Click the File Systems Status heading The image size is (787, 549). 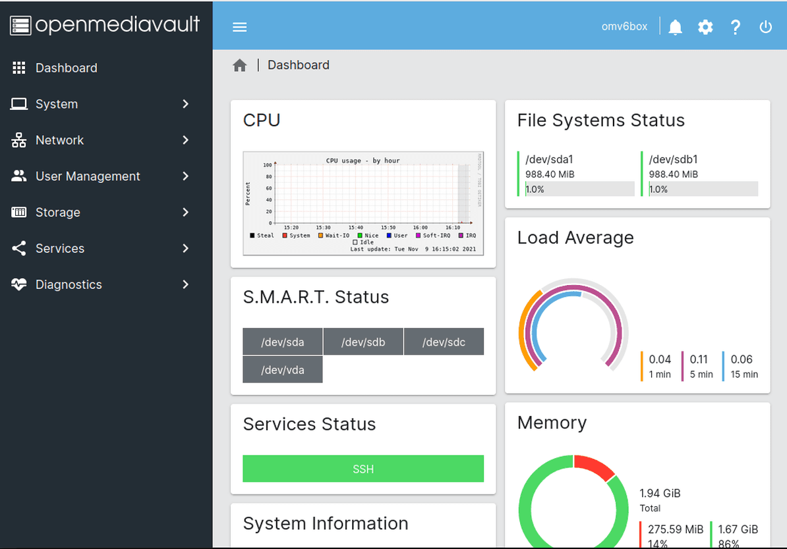click(600, 120)
